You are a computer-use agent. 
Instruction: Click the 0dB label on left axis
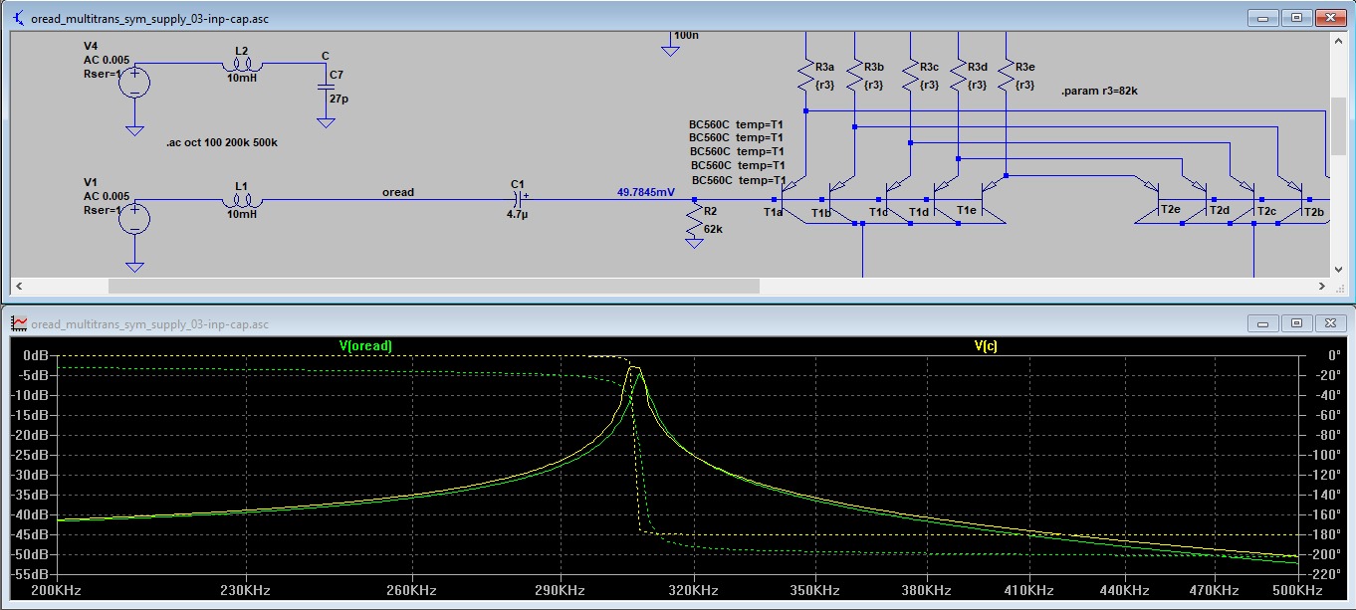[36, 355]
